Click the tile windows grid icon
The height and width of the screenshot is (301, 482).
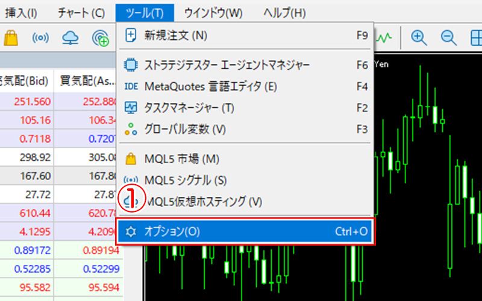click(x=475, y=37)
